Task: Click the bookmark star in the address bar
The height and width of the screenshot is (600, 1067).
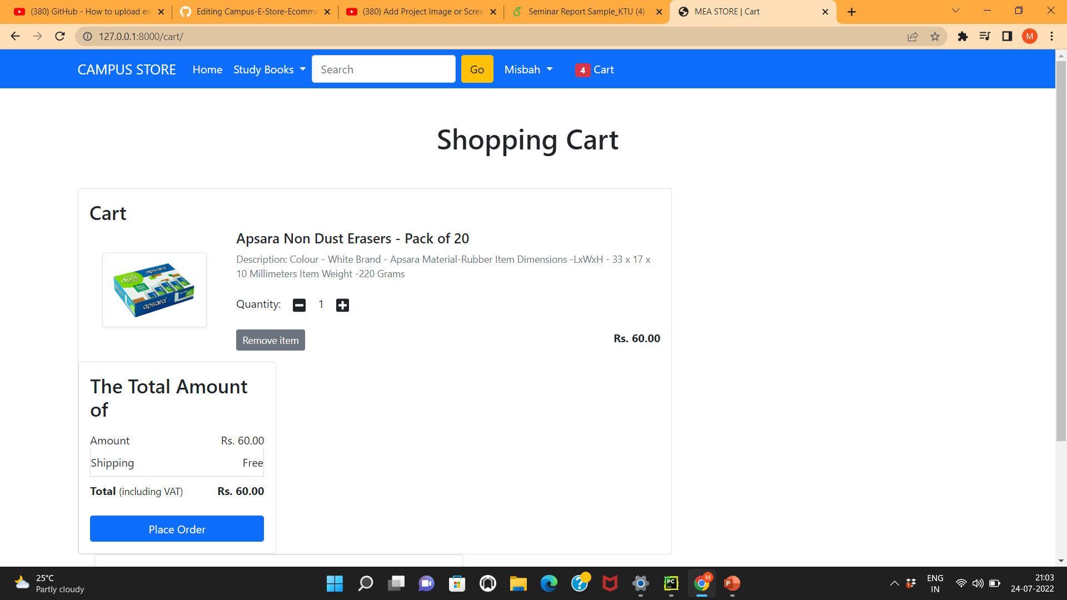Action: click(x=935, y=36)
